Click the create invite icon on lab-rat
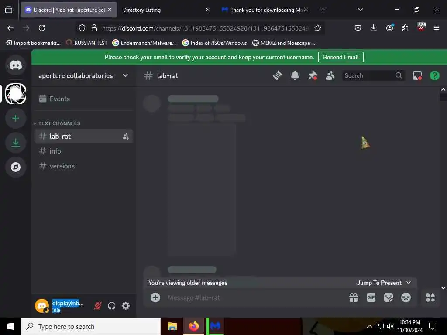Viewport: 447px width, 335px height. pyautogui.click(x=126, y=137)
